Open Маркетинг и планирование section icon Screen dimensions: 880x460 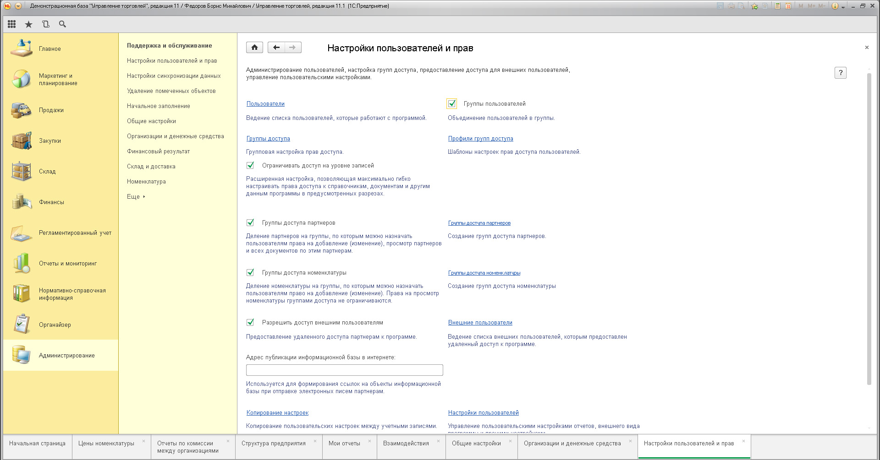[x=22, y=79]
